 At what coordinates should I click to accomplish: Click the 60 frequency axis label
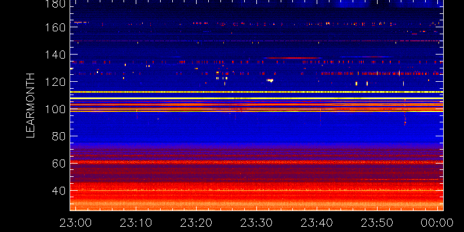pos(59,164)
